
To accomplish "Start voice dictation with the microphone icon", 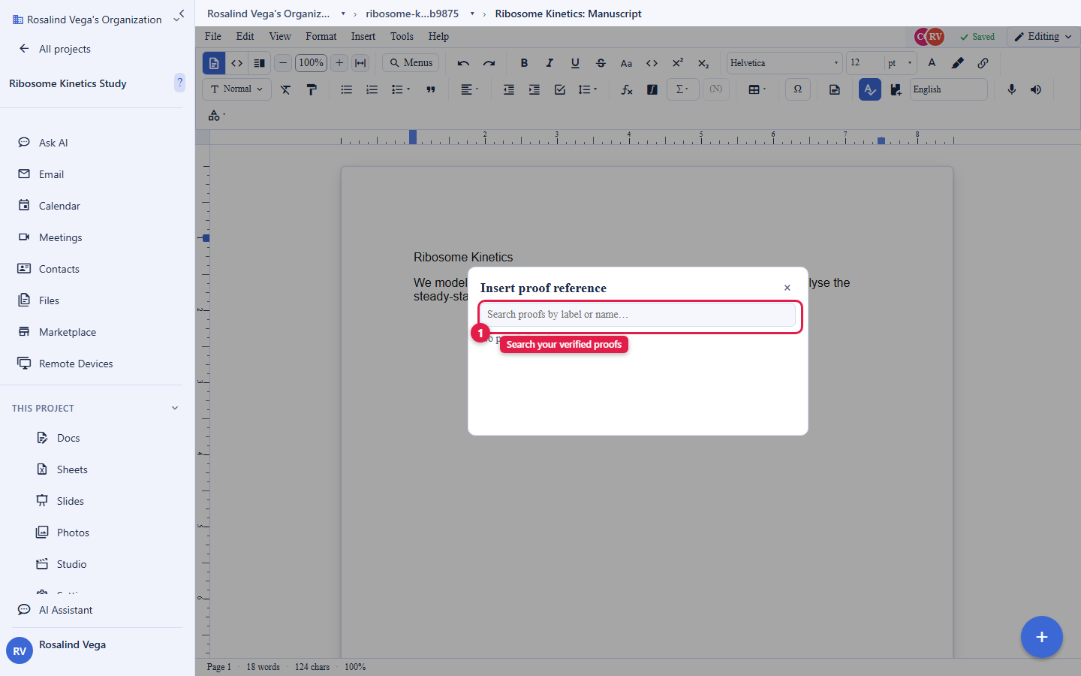I will pos(1011,89).
